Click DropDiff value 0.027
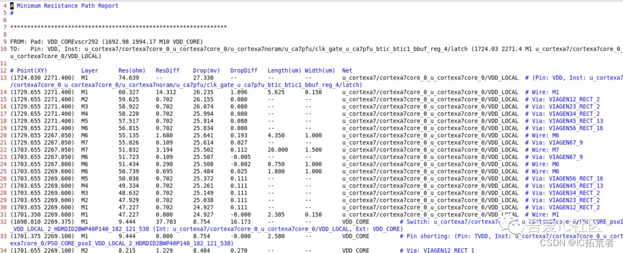This screenshot has height=253, width=623. tap(239, 142)
